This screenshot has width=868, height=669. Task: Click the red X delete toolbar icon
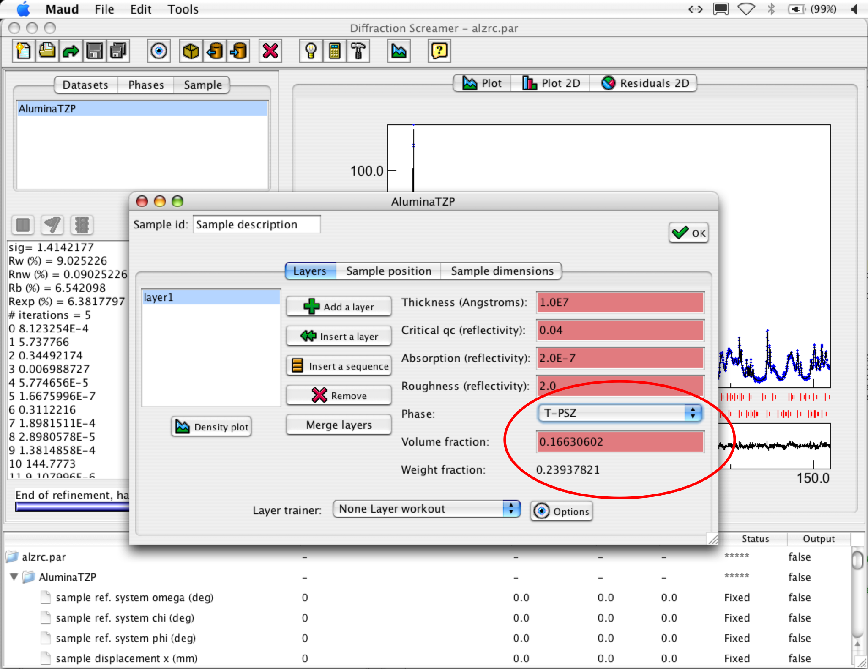pos(270,51)
